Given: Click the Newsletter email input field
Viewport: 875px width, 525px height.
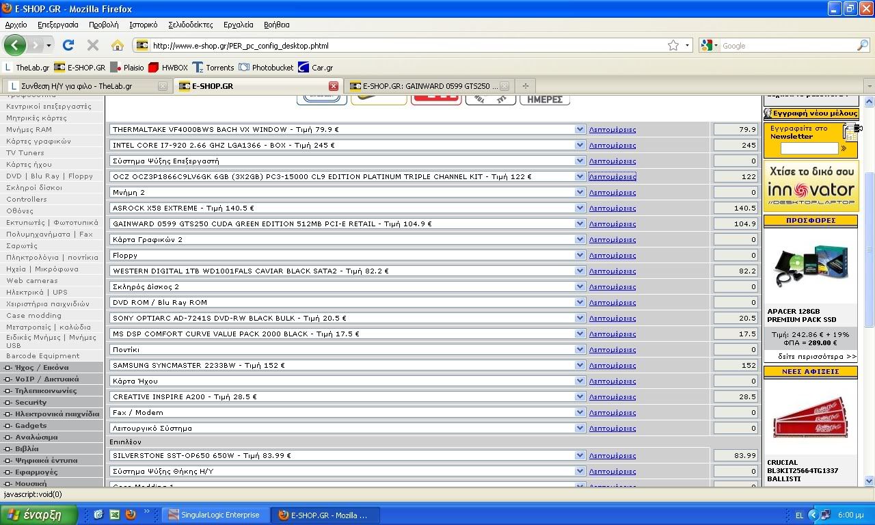Looking at the screenshot, I should pos(809,148).
